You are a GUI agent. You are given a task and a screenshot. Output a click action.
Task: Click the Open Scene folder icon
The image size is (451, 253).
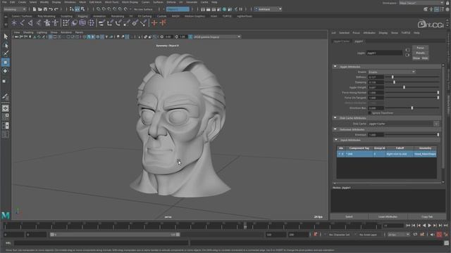(39, 9)
